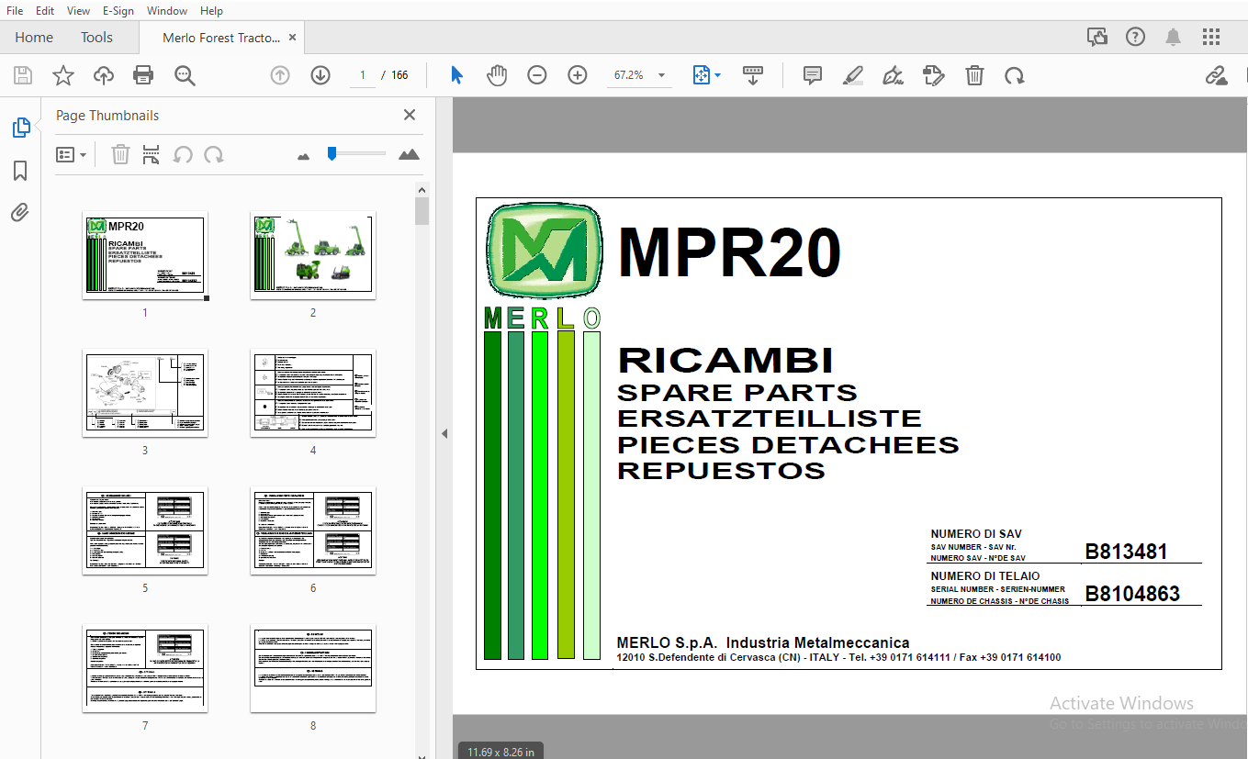
Task: Open the Help question mark
Action: (x=1136, y=37)
